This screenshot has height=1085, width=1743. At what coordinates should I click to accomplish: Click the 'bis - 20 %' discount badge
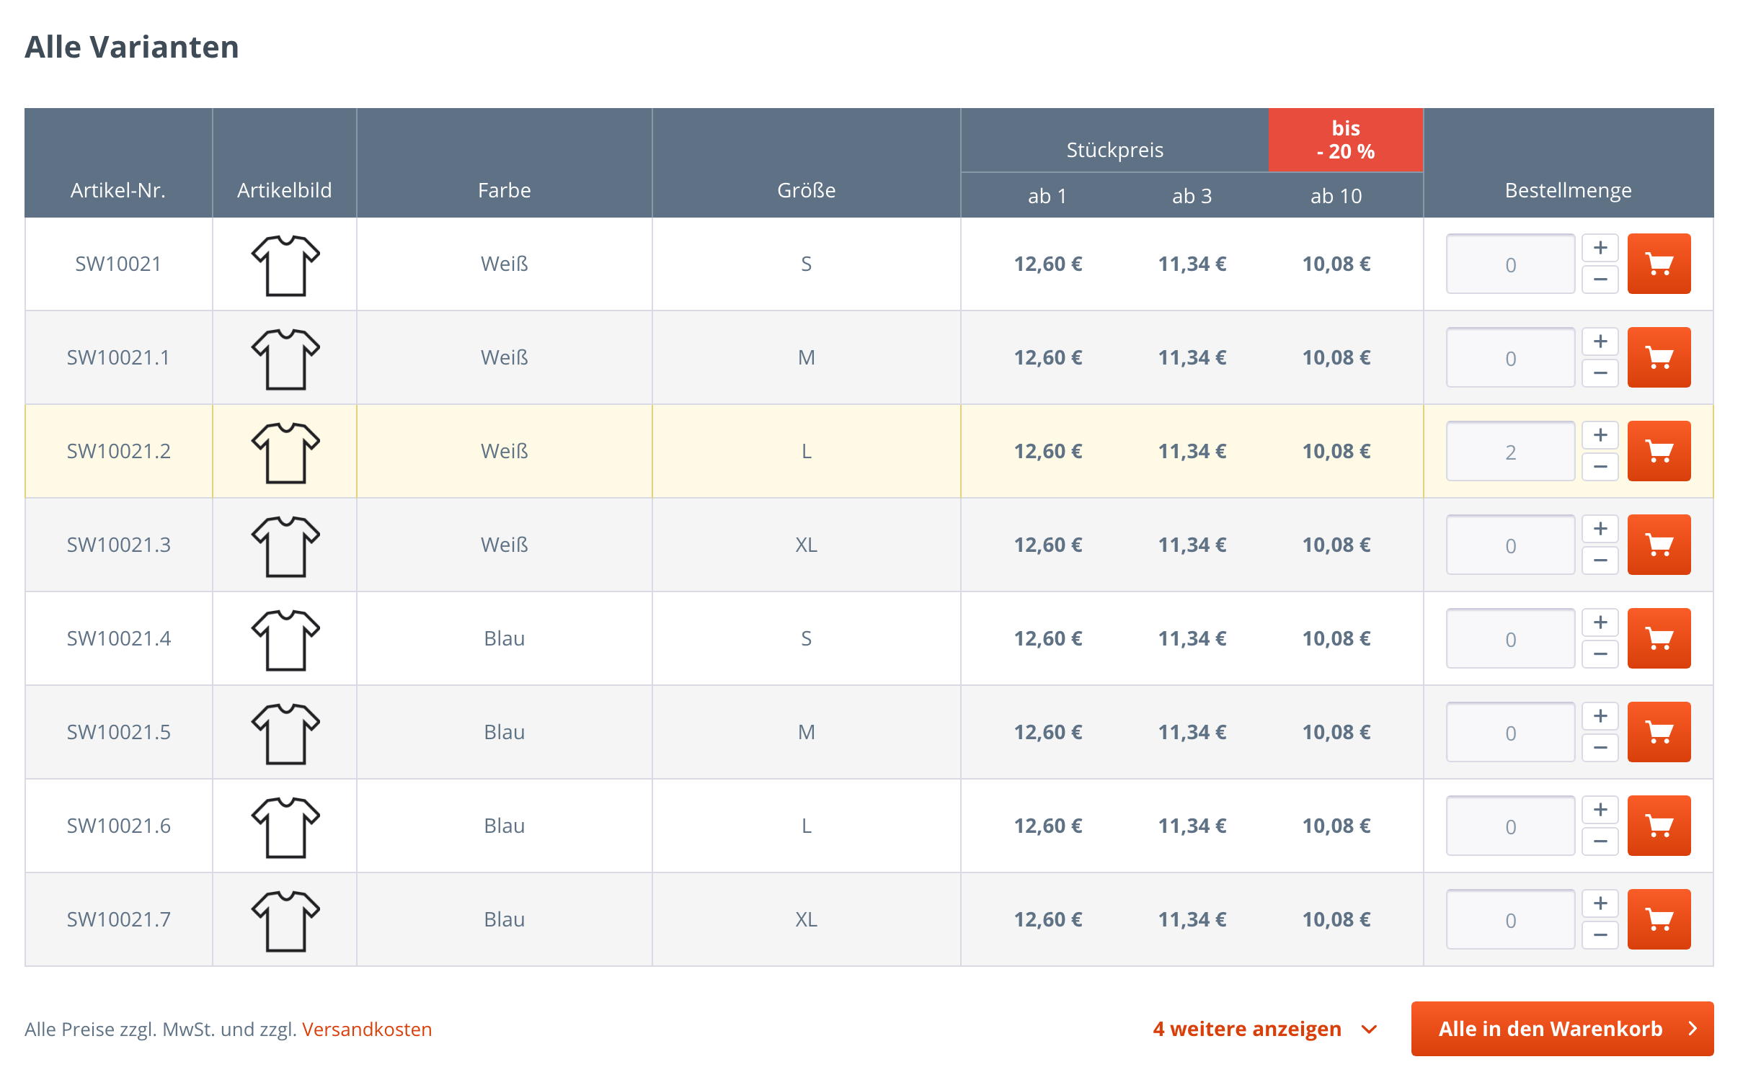1345,140
